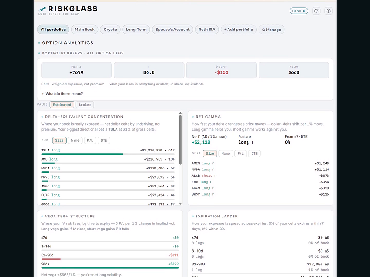Screen dimensions: 370x277
Task: Sort Net Gamma list by P/L
Action: tap(240, 153)
